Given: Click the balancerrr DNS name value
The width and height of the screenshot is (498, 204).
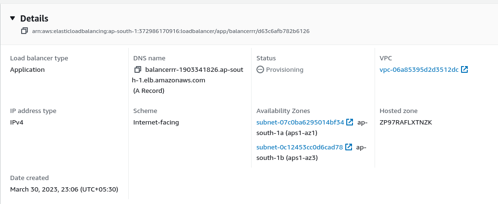Looking at the screenshot, I should (x=188, y=75).
